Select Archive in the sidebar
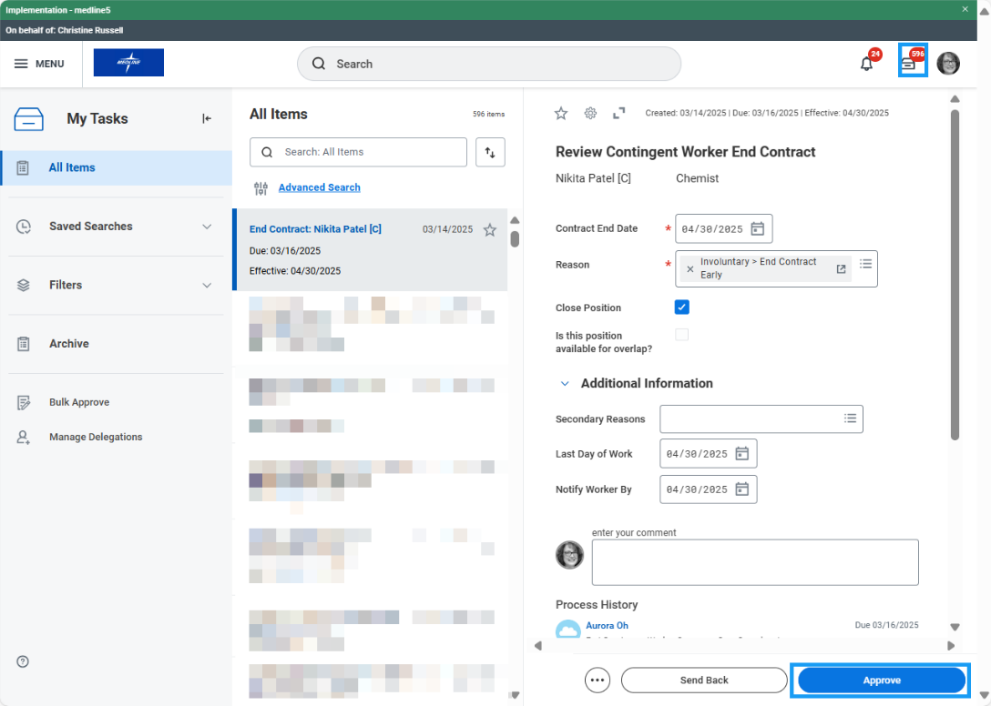The image size is (991, 706). [x=69, y=344]
